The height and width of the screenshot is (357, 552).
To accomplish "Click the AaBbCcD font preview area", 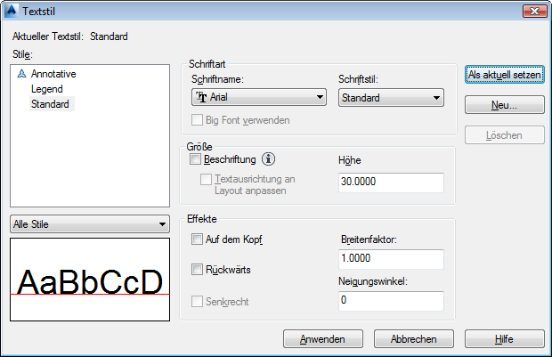I will (x=89, y=280).
